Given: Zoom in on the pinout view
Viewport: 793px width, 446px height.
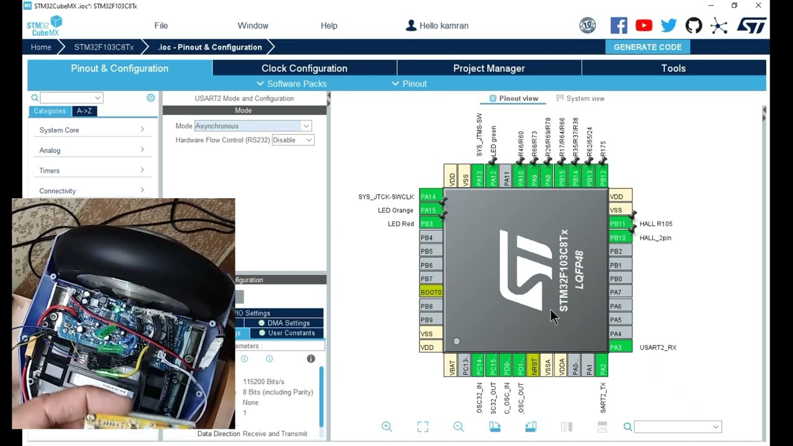Looking at the screenshot, I should click(387, 427).
